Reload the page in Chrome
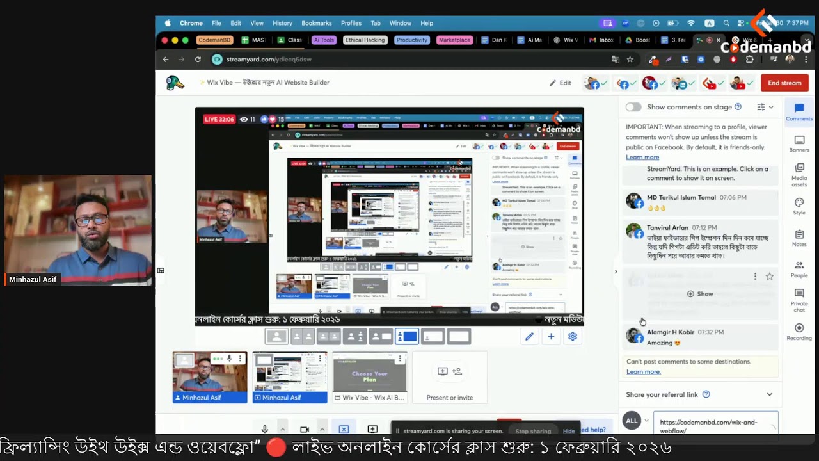819x461 pixels. click(x=198, y=60)
